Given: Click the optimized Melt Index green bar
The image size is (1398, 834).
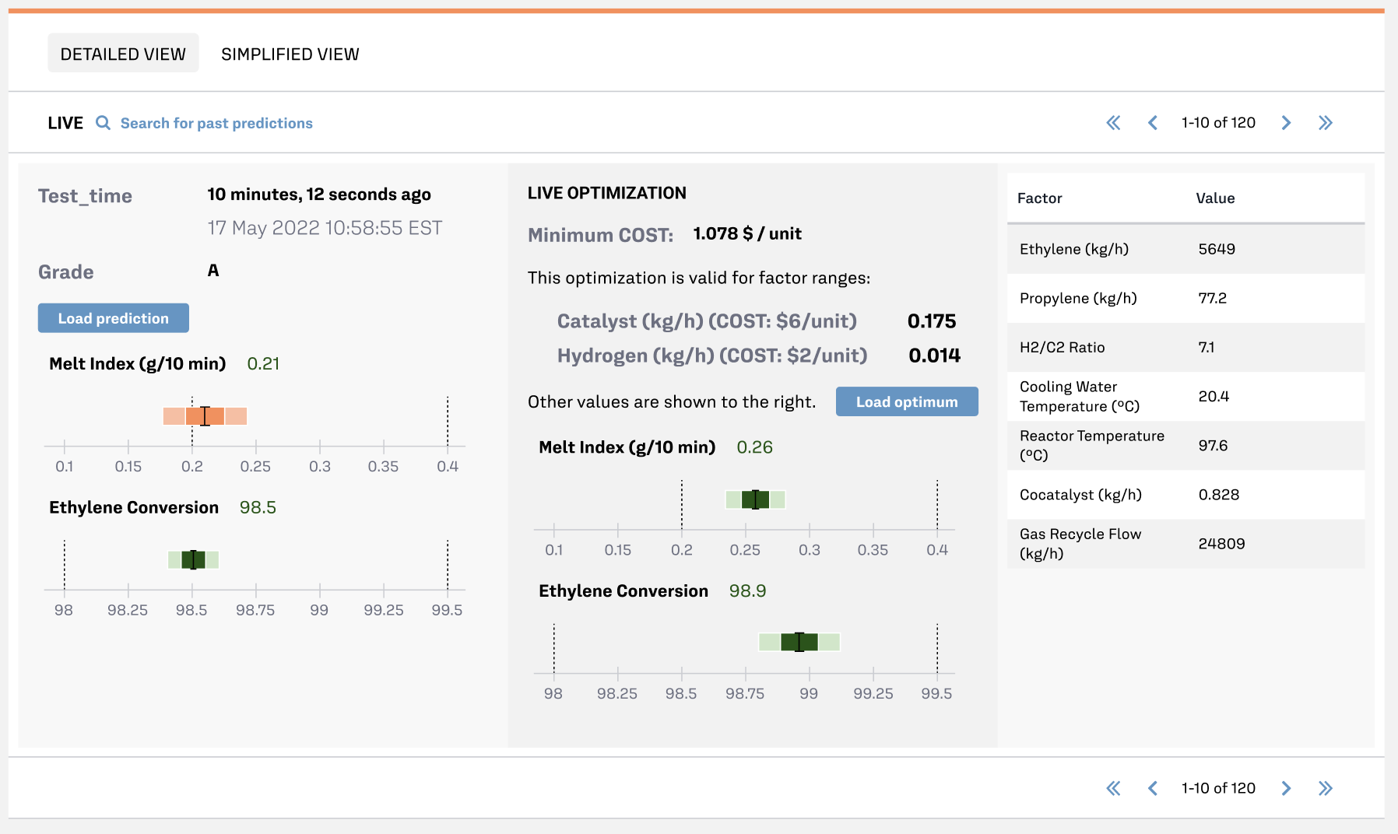Looking at the screenshot, I should pyautogui.click(x=755, y=499).
